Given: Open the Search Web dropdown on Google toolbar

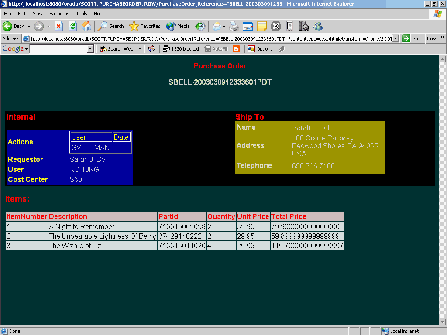Looking at the screenshot, I should pyautogui.click(x=139, y=49).
